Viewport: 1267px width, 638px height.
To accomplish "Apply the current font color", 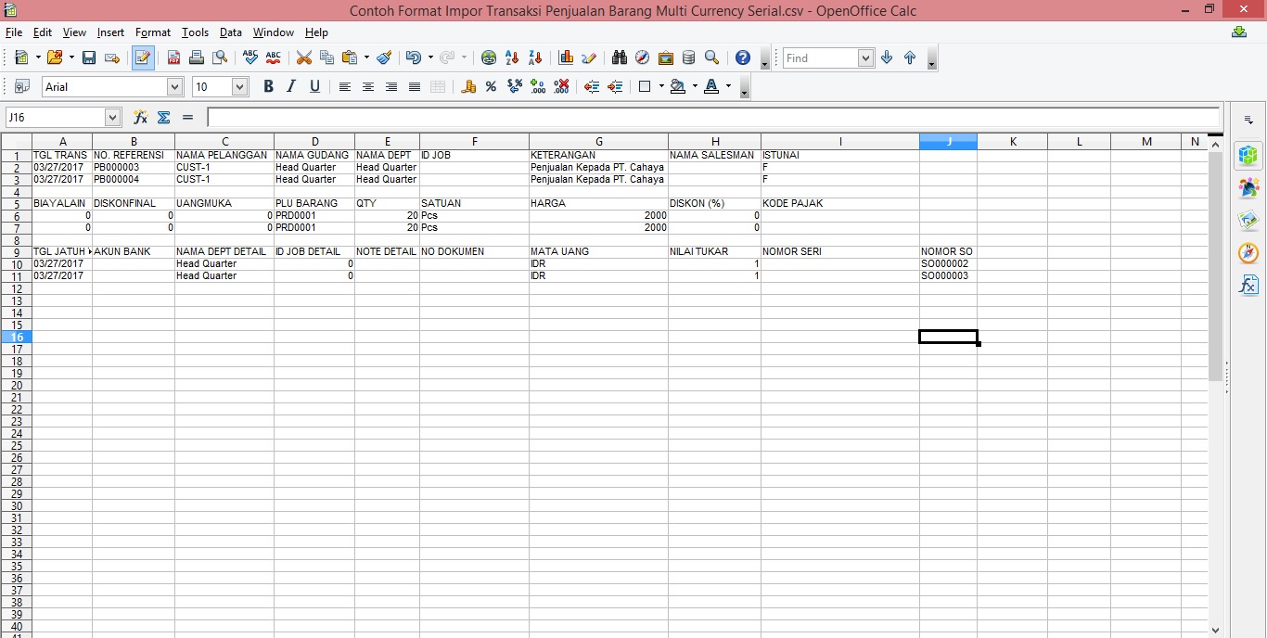I will coord(711,86).
